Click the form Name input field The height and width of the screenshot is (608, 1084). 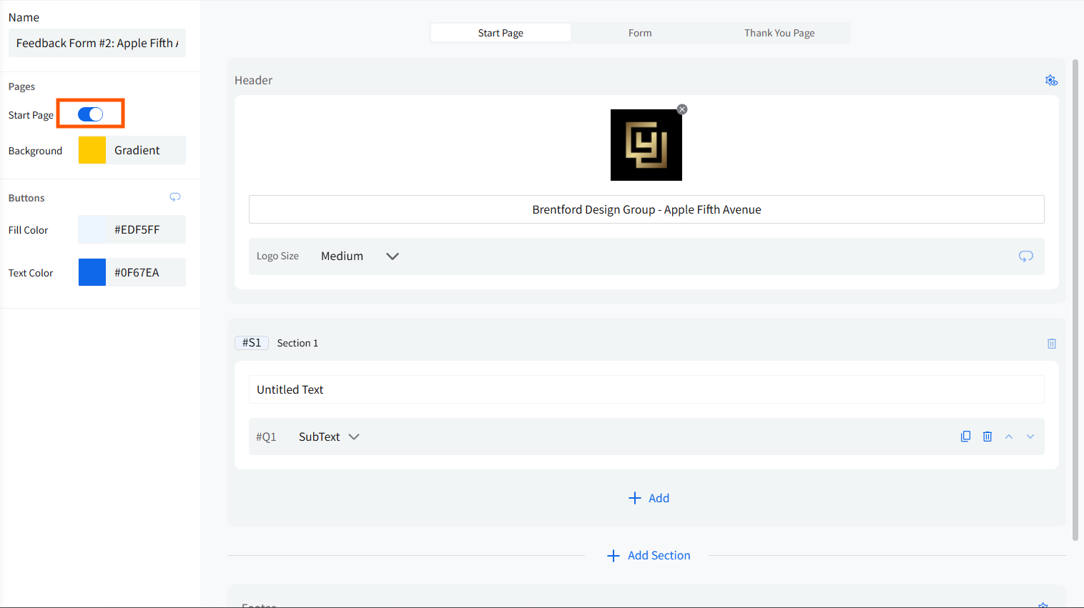(97, 43)
